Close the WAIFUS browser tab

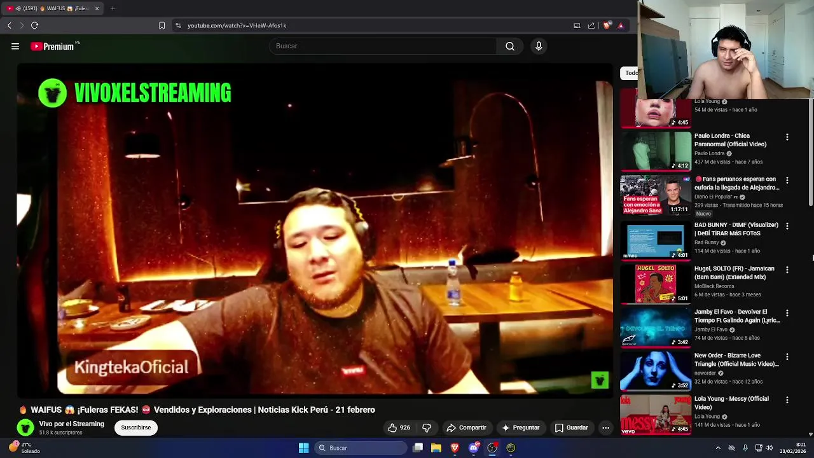[x=97, y=8]
